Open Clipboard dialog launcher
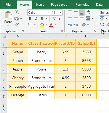 (x=23, y=31)
